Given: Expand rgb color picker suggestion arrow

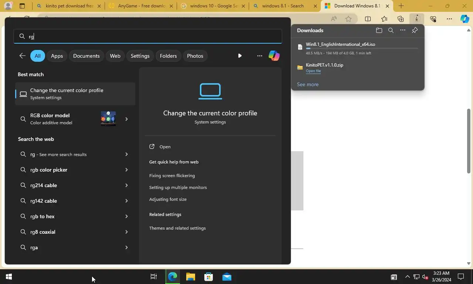Looking at the screenshot, I should pos(126,170).
